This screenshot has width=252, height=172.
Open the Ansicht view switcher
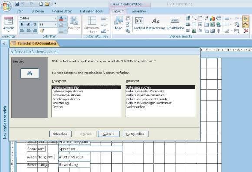tap(9, 24)
